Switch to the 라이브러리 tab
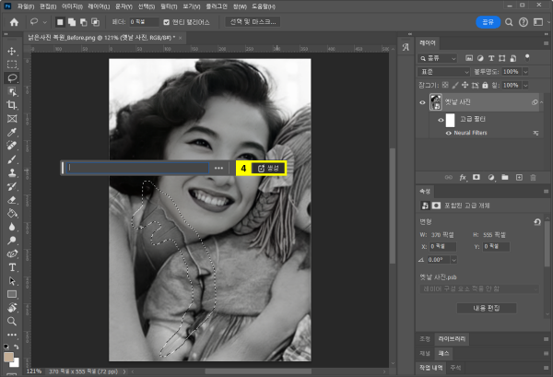 pyautogui.click(x=453, y=338)
